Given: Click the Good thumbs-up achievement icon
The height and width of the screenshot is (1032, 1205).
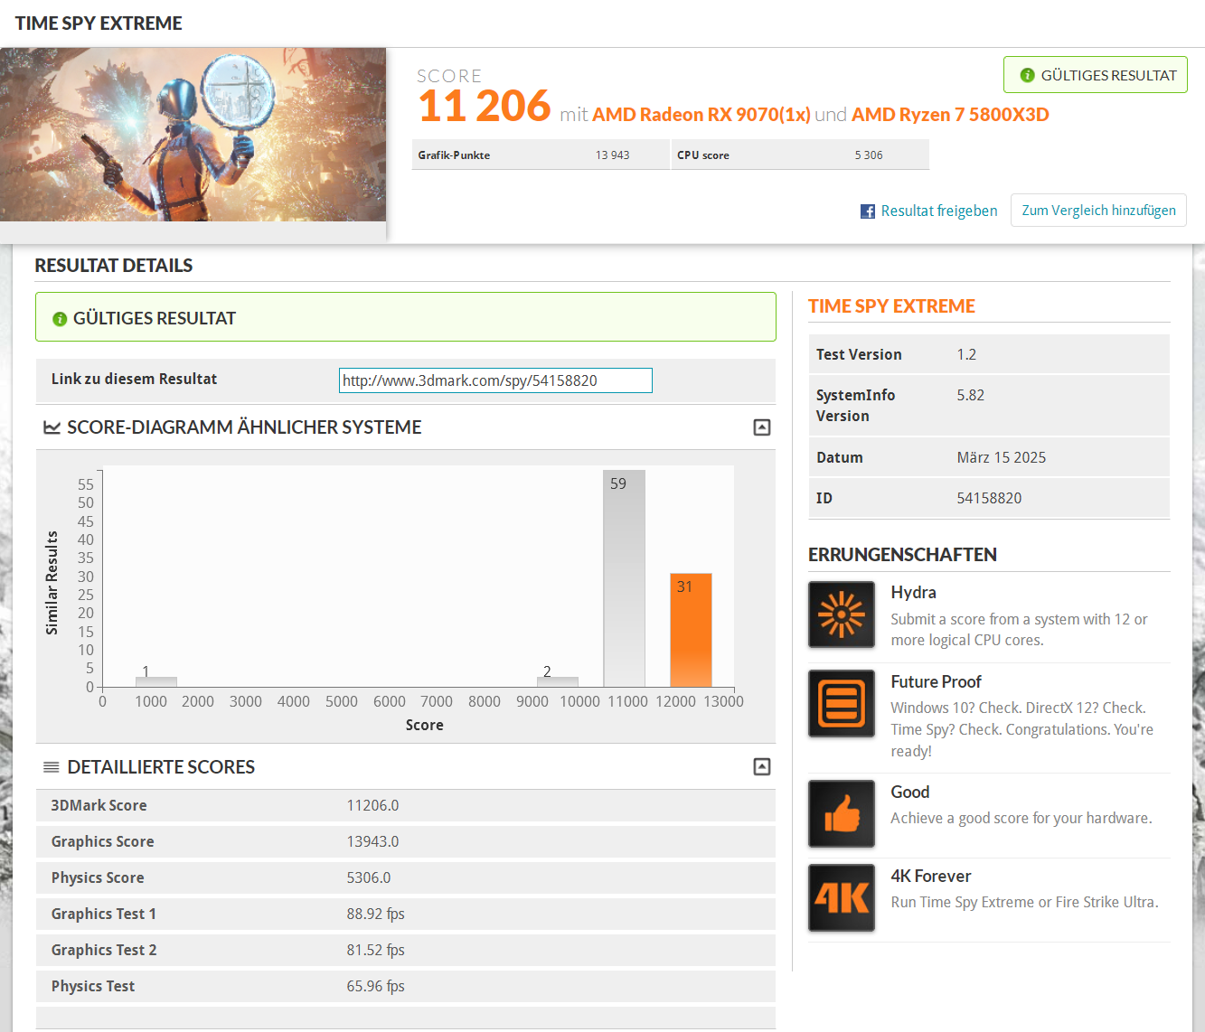Looking at the screenshot, I should [842, 813].
